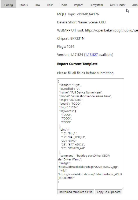Click the "name" line in the template

[81, 92]
